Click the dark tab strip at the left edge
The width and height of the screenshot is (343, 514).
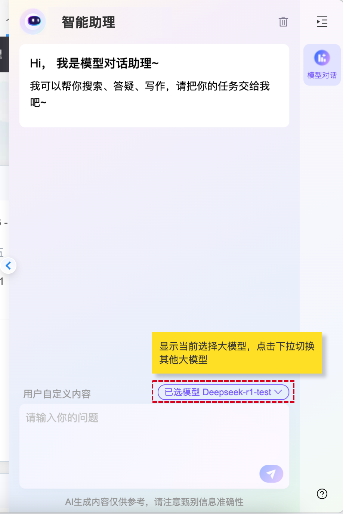4,54
